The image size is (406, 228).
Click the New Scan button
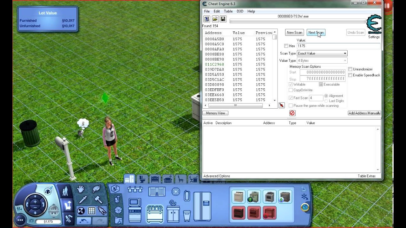click(x=294, y=32)
